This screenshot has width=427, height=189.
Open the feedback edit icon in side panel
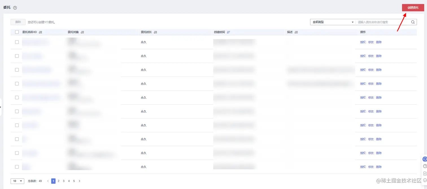tap(425, 173)
